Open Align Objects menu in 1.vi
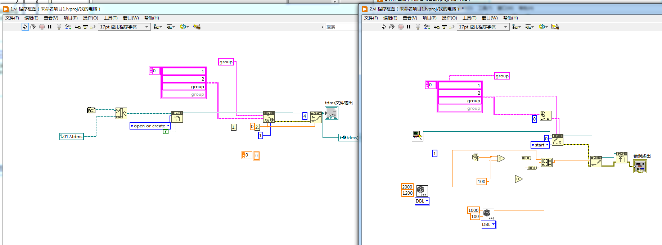This screenshot has height=245, width=662. 158,27
